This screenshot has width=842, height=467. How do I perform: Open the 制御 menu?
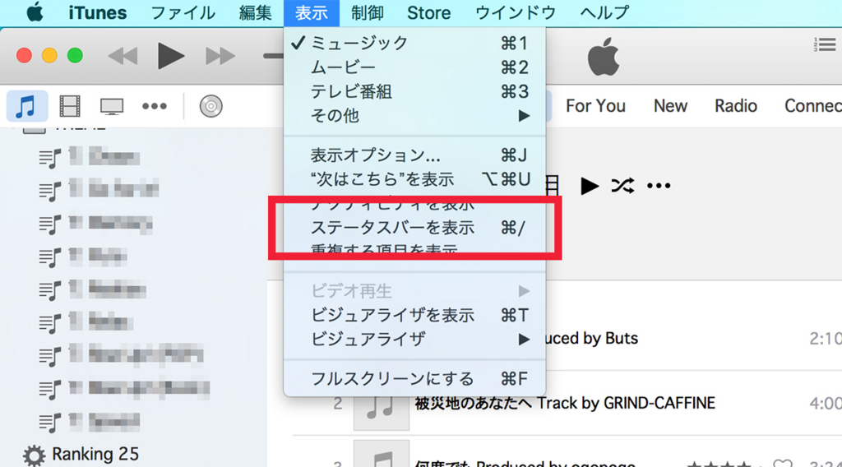tap(368, 12)
